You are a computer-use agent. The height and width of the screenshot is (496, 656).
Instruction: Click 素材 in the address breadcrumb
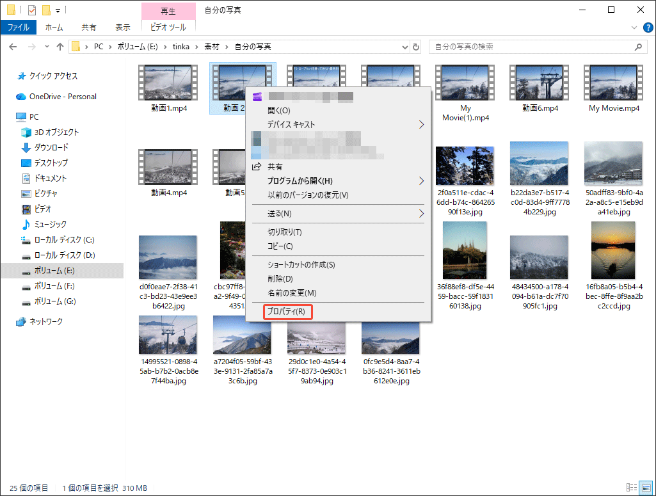[x=212, y=47]
